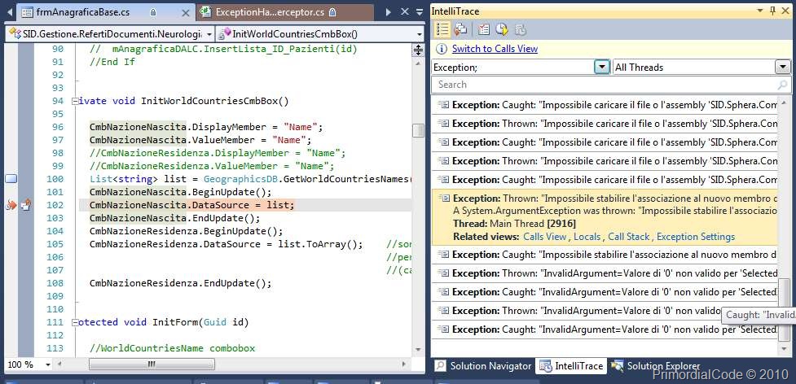This screenshot has width=796, height=384.
Task: Click the IntelliTrace calls view toolbar icon
Action: (x=460, y=30)
